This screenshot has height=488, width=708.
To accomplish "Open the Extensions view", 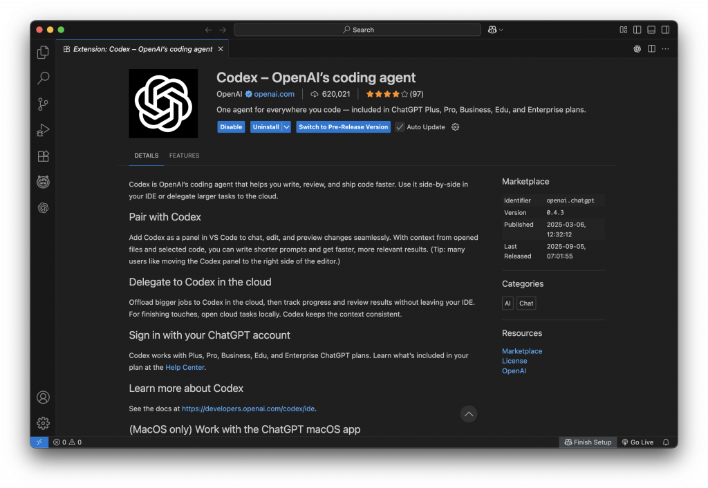I will pyautogui.click(x=44, y=156).
